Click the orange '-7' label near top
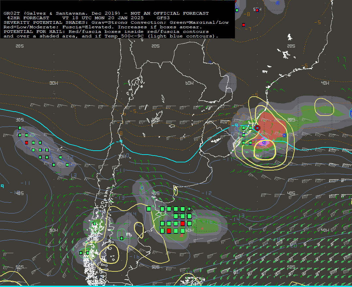The width and height of the screenshot is (352, 287). (x=248, y=29)
